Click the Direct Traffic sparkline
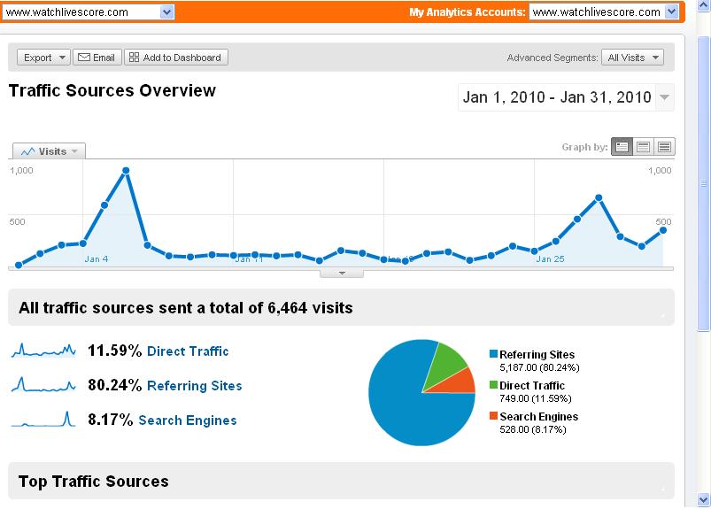 (43, 351)
